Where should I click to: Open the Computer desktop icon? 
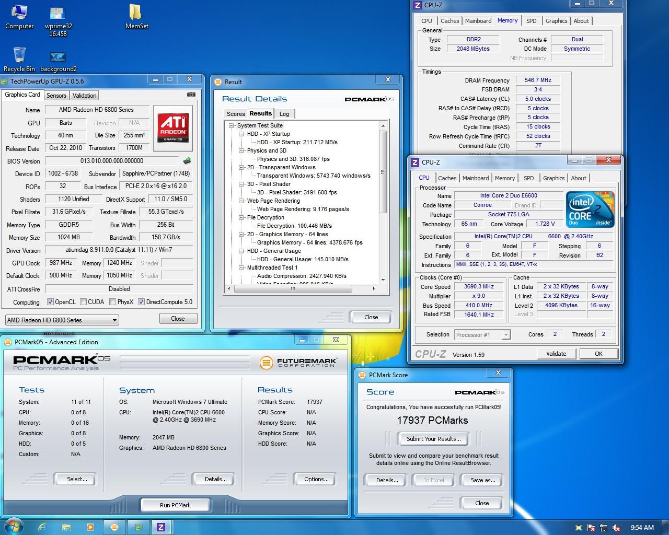point(19,17)
